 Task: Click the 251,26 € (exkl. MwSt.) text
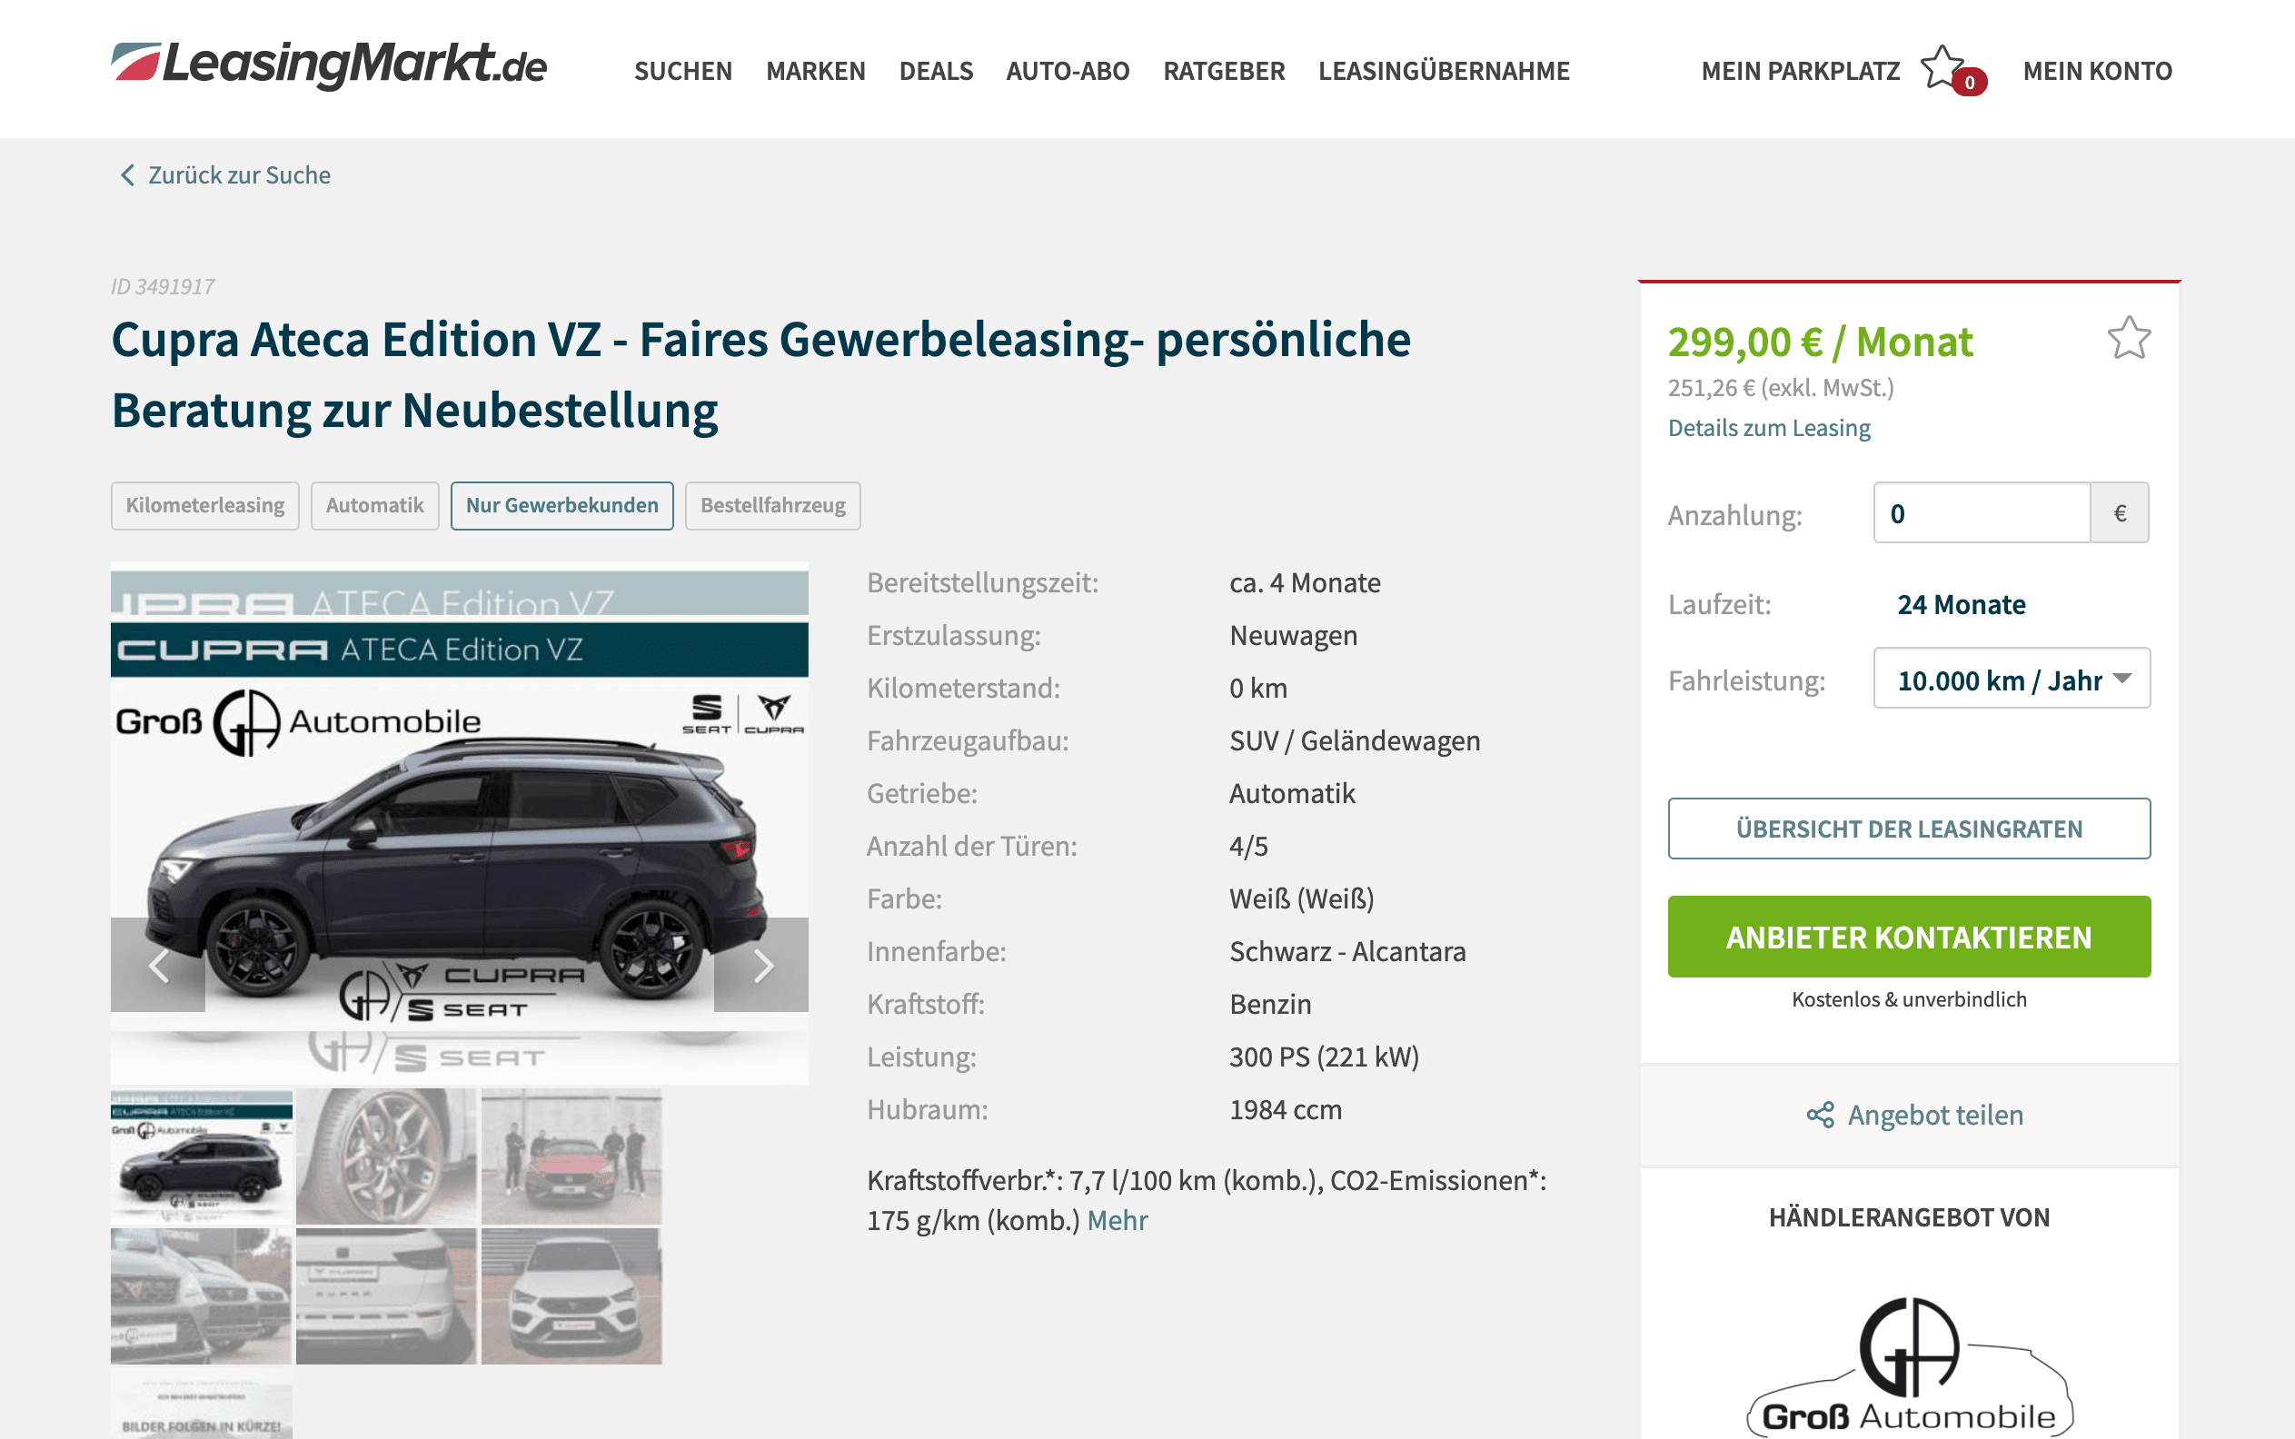(x=1780, y=387)
